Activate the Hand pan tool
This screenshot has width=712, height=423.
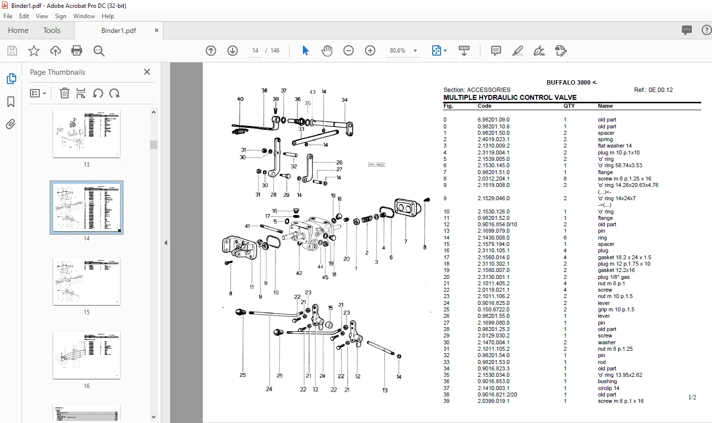[x=327, y=51]
